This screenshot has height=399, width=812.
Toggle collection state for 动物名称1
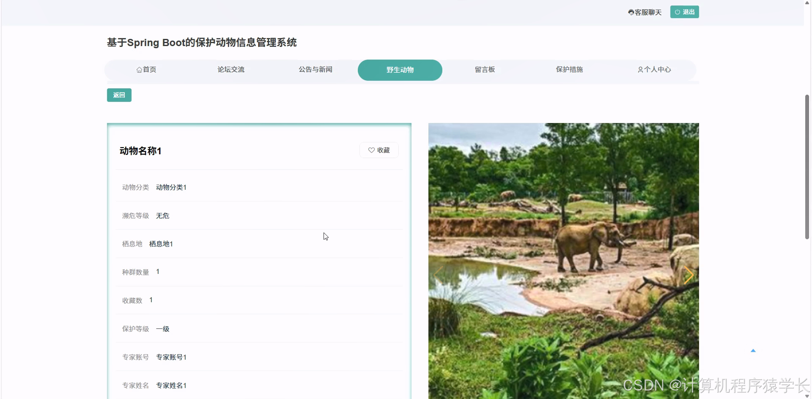[x=379, y=150]
